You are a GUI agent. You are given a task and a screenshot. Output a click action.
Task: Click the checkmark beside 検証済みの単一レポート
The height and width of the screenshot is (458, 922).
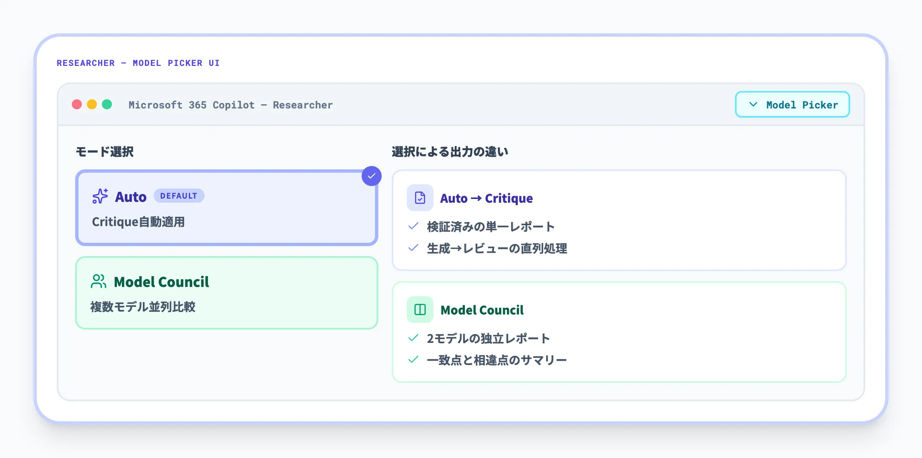(x=413, y=226)
